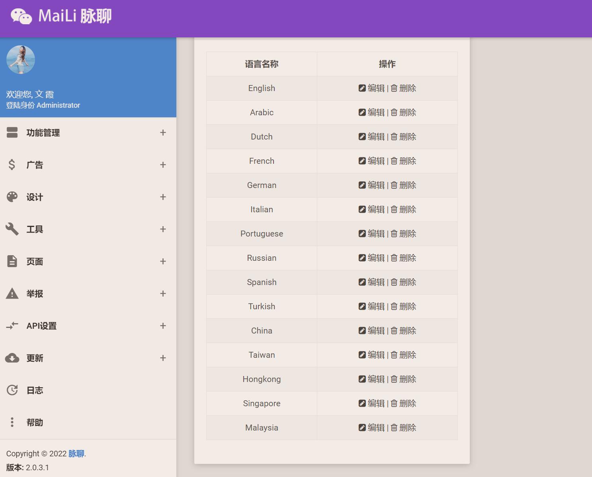This screenshot has height=477, width=592.
Task: Delete the Russian language entry
Action: [403, 258]
